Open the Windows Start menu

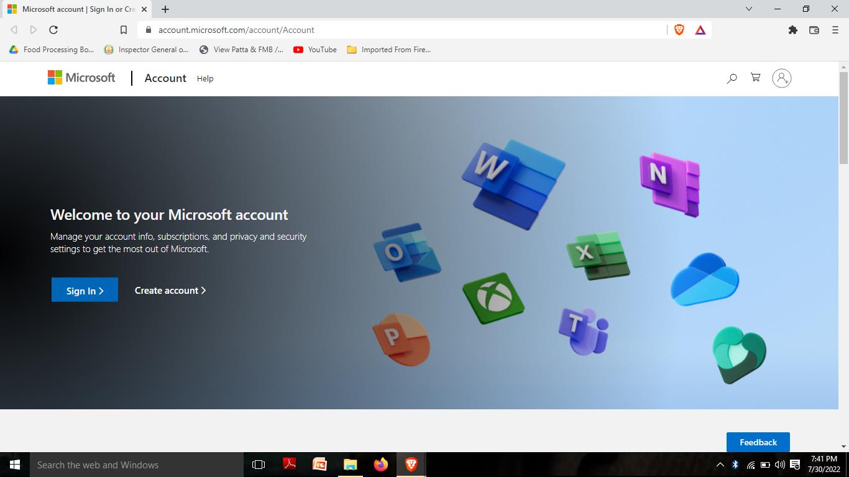point(15,465)
